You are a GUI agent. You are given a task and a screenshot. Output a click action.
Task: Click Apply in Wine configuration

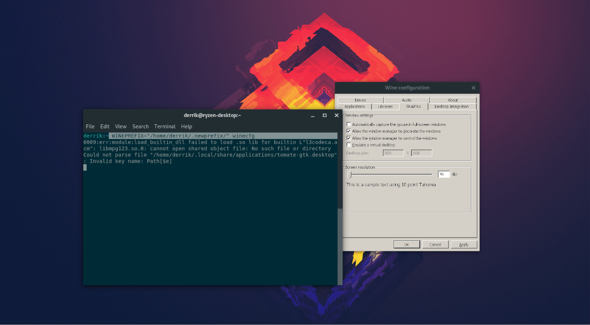pyautogui.click(x=464, y=244)
